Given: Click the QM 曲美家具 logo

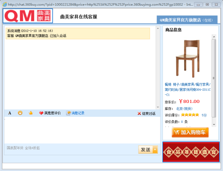Looking at the screenshot, I should pyautogui.click(x=28, y=16).
